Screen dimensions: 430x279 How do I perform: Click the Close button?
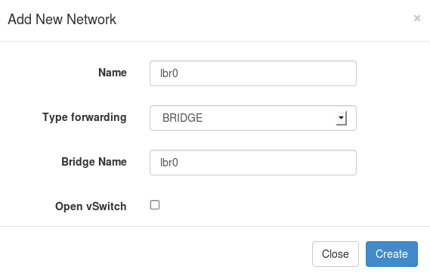click(335, 254)
